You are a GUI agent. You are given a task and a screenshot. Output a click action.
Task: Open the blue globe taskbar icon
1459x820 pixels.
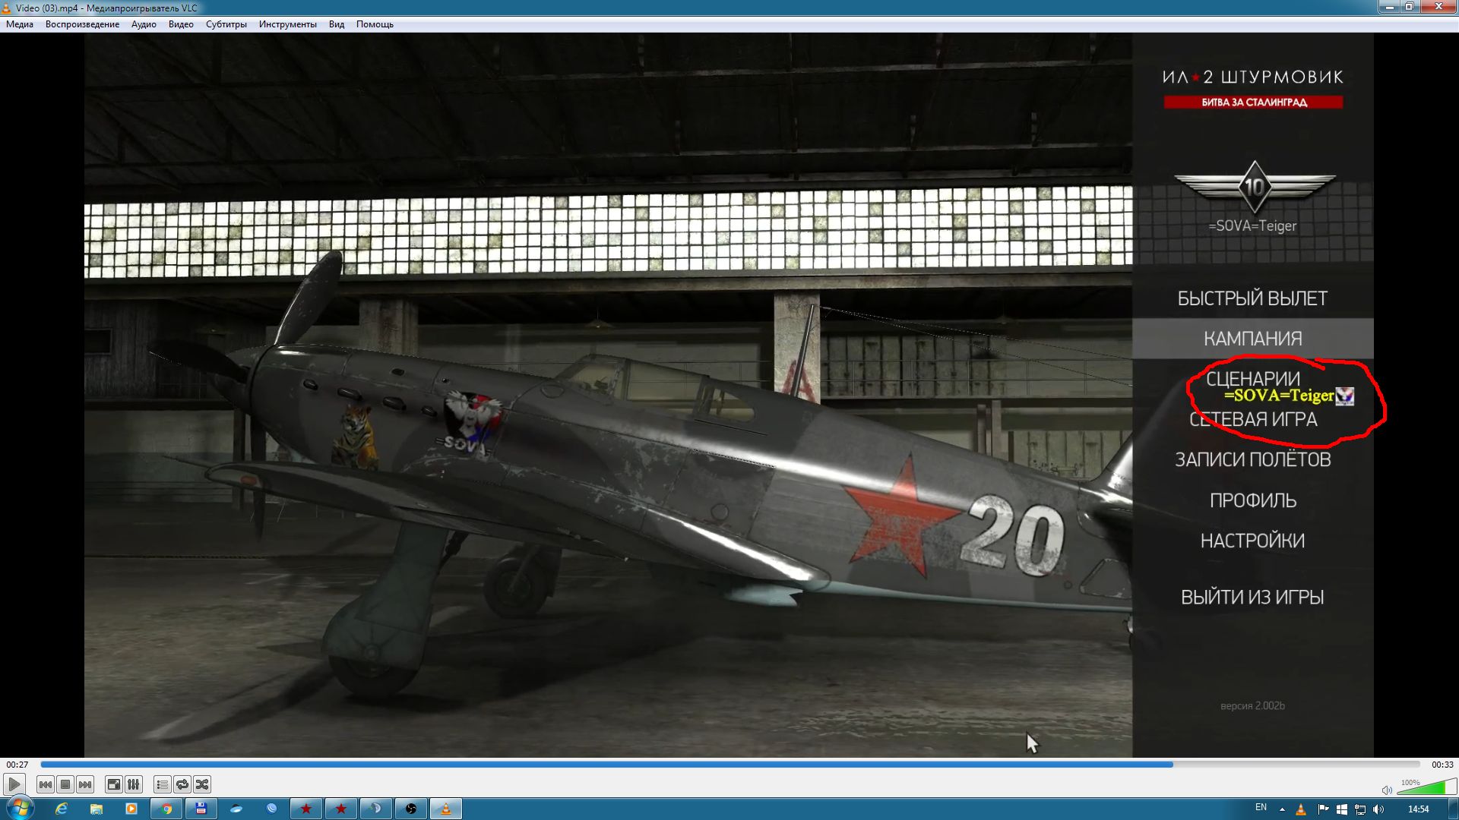[x=271, y=809]
